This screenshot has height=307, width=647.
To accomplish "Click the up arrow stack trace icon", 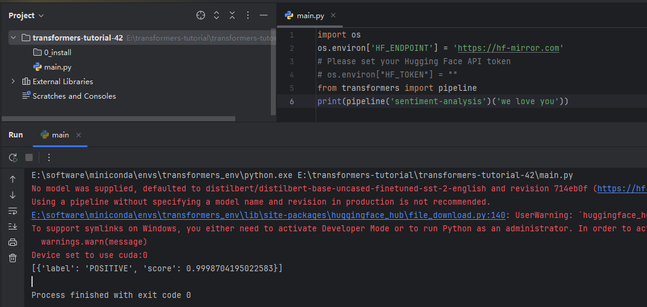I will tap(13, 179).
